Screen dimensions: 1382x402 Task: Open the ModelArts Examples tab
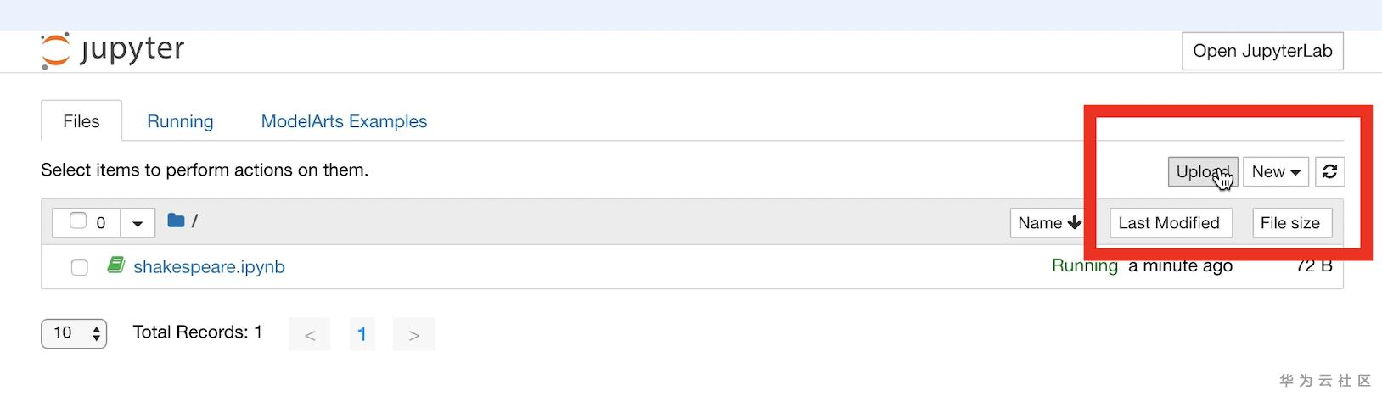[344, 121]
